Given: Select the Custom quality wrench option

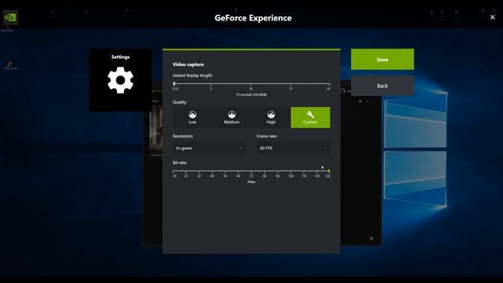Looking at the screenshot, I should 310,117.
